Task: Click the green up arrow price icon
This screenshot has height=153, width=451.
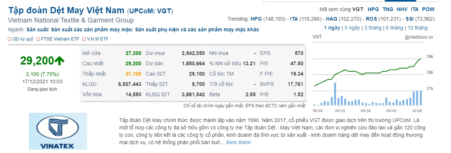Action: tap(59, 60)
